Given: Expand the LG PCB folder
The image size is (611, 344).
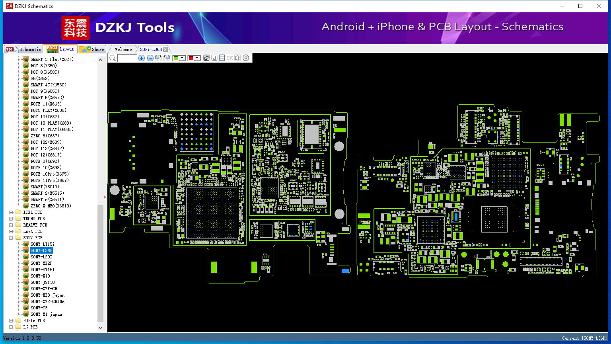Looking at the screenshot, I should [x=11, y=327].
